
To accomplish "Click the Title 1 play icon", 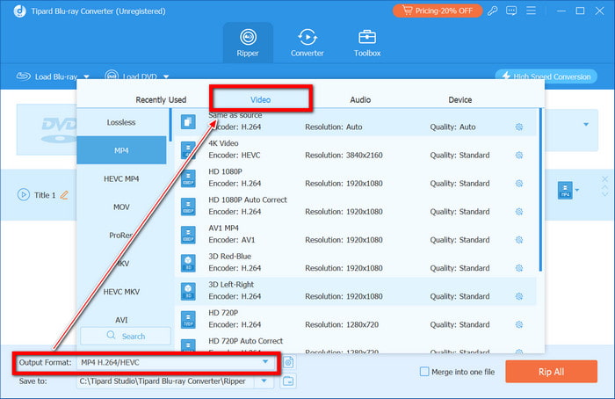I will pos(24,194).
